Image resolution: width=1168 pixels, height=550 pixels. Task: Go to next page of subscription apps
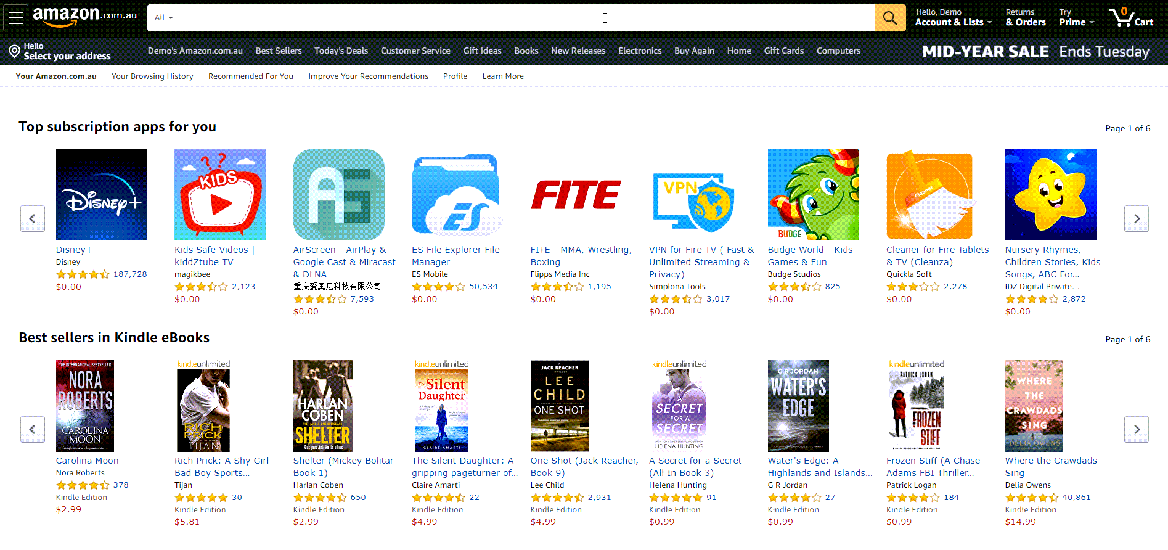click(1137, 219)
